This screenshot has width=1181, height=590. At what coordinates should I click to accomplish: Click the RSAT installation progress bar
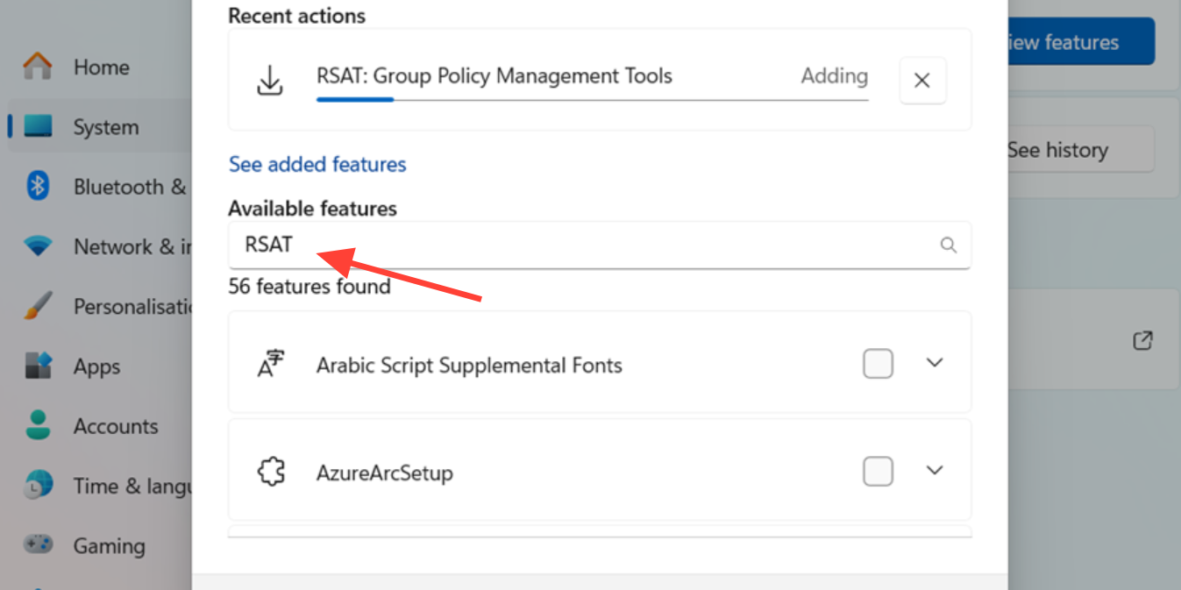click(x=592, y=100)
